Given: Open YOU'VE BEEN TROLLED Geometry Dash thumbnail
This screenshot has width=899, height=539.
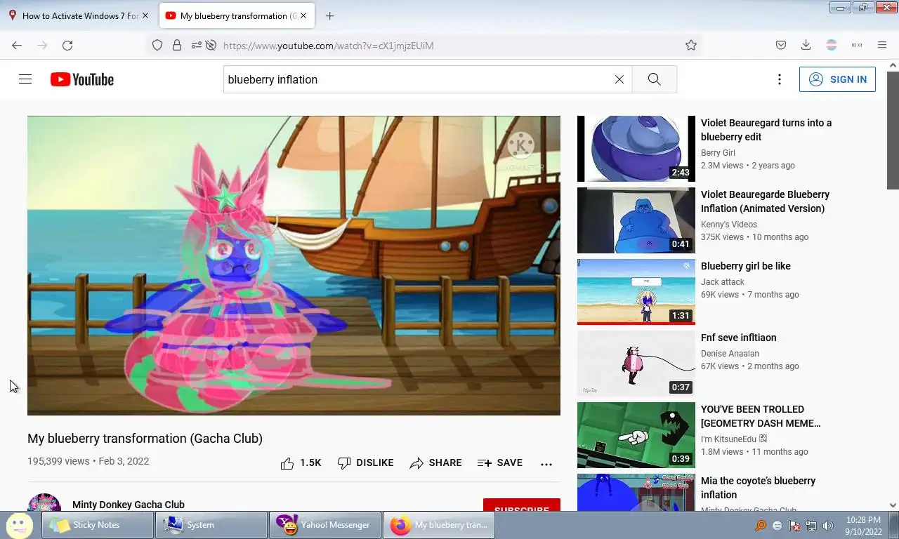Looking at the screenshot, I should pos(636,435).
